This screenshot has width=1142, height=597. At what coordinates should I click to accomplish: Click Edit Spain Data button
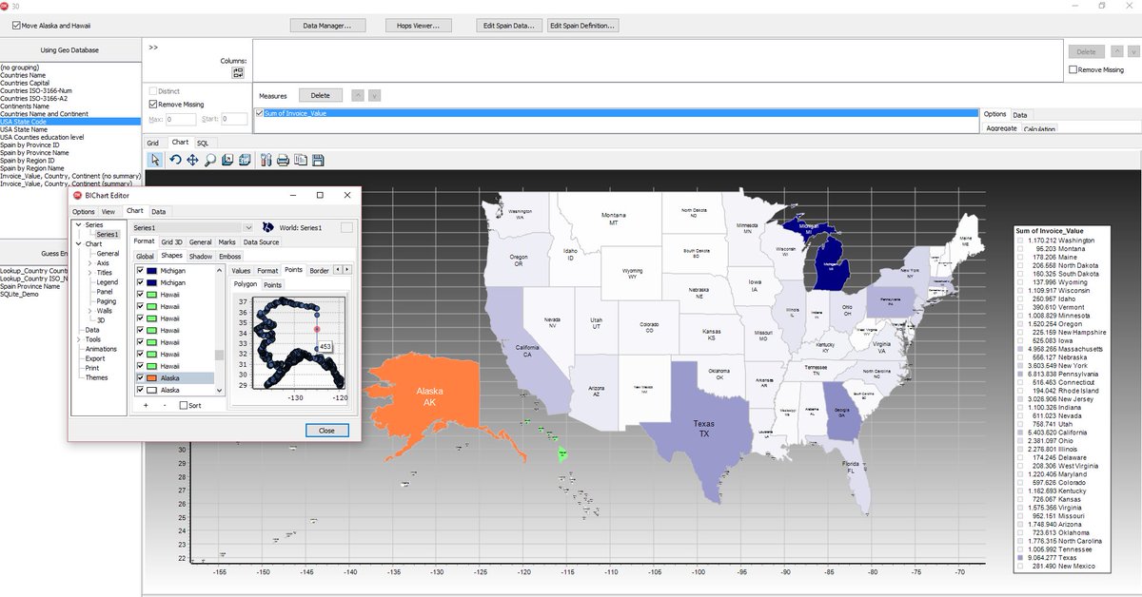[510, 26]
